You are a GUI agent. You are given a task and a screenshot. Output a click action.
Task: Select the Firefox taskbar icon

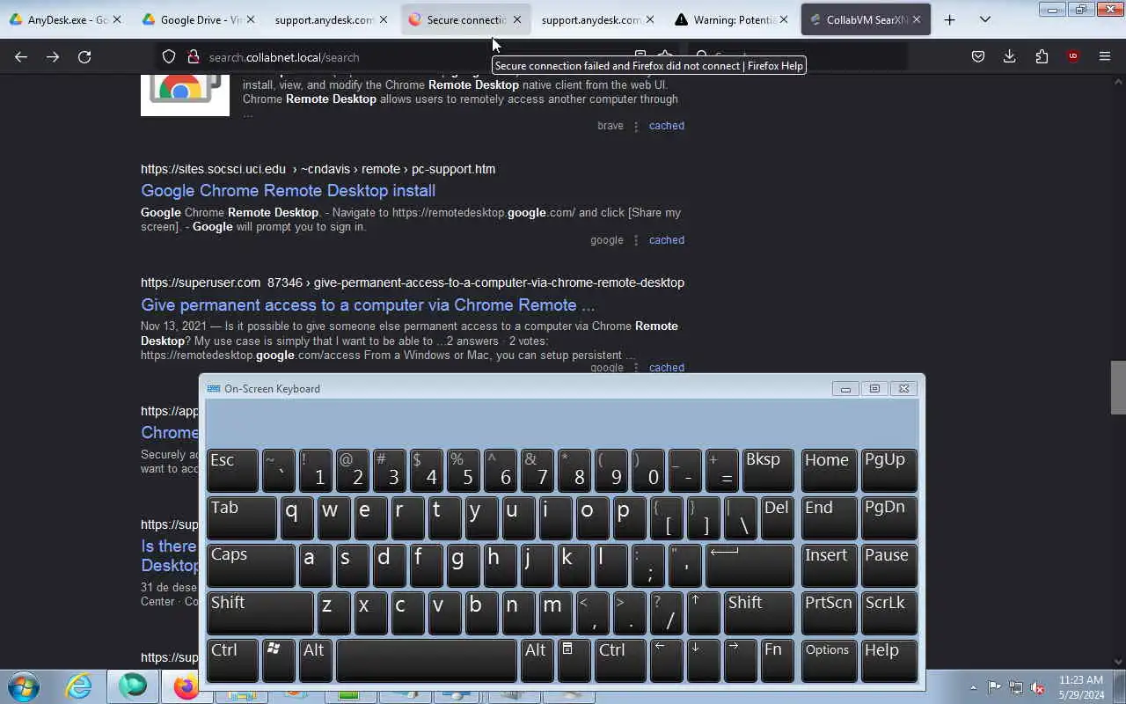186,686
